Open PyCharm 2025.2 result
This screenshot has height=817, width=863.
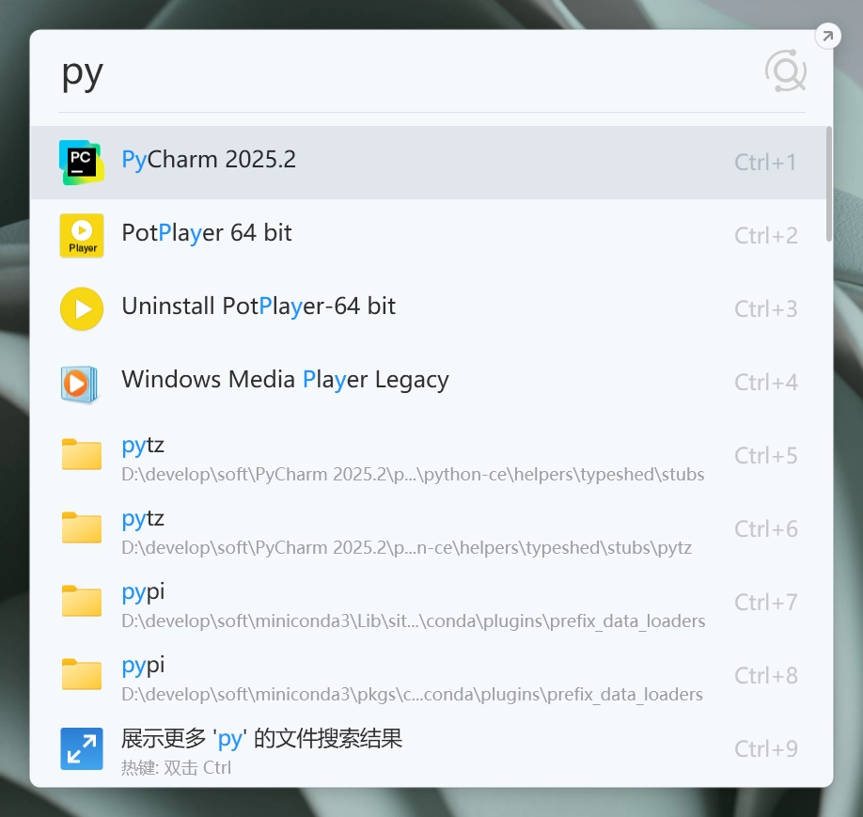(429, 163)
